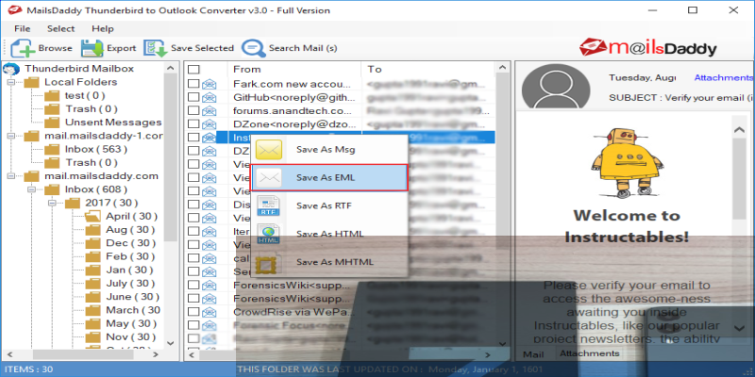Collapse the Local Folders tree node
Image resolution: width=755 pixels, height=377 pixels.
click(x=11, y=83)
